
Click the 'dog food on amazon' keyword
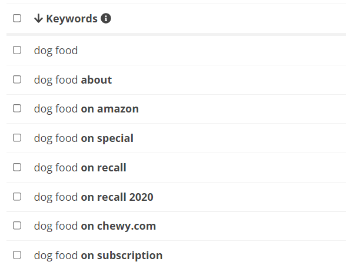pos(86,109)
